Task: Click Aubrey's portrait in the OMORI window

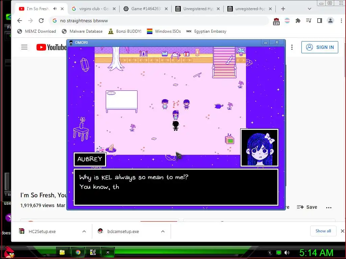Action: coord(259,148)
